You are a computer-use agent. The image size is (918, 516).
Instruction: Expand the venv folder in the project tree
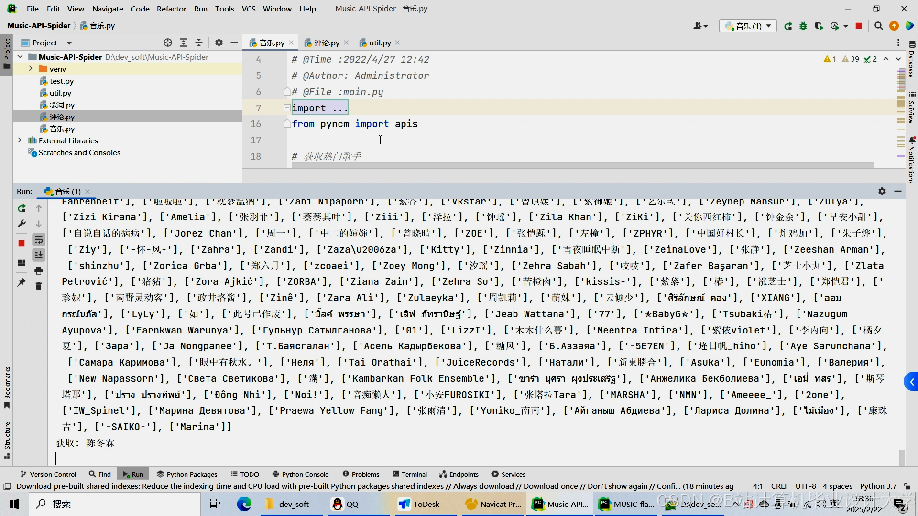[31, 69]
